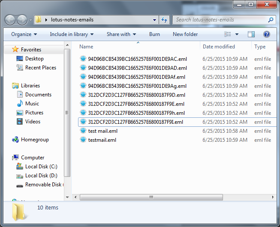280x227 pixels.
Task: Click the Back navigation arrow button
Action: coord(10,20)
